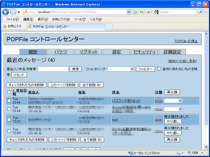210x157 pixels.
Task: Switch to the マグネット tab
Action: (89, 52)
